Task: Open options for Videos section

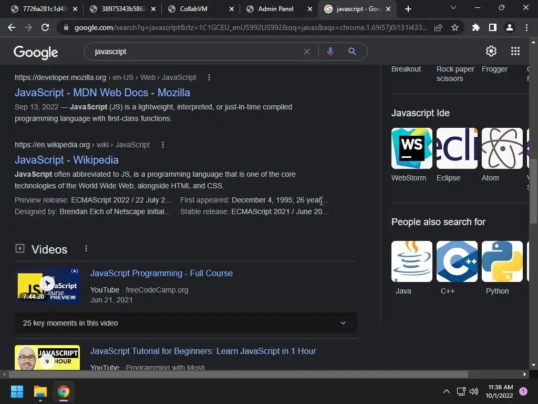Action: coord(86,248)
